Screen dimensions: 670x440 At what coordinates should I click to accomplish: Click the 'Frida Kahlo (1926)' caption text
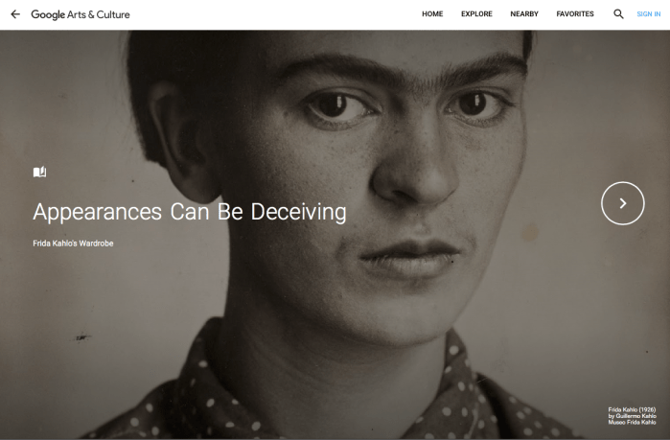(632, 409)
